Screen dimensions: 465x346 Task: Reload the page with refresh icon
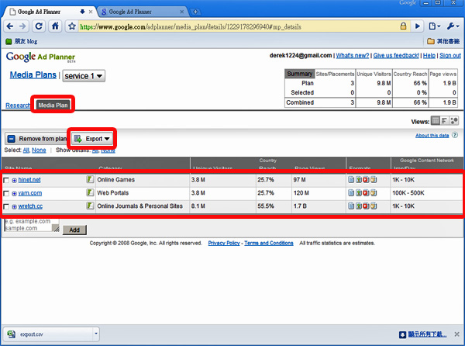pos(39,26)
